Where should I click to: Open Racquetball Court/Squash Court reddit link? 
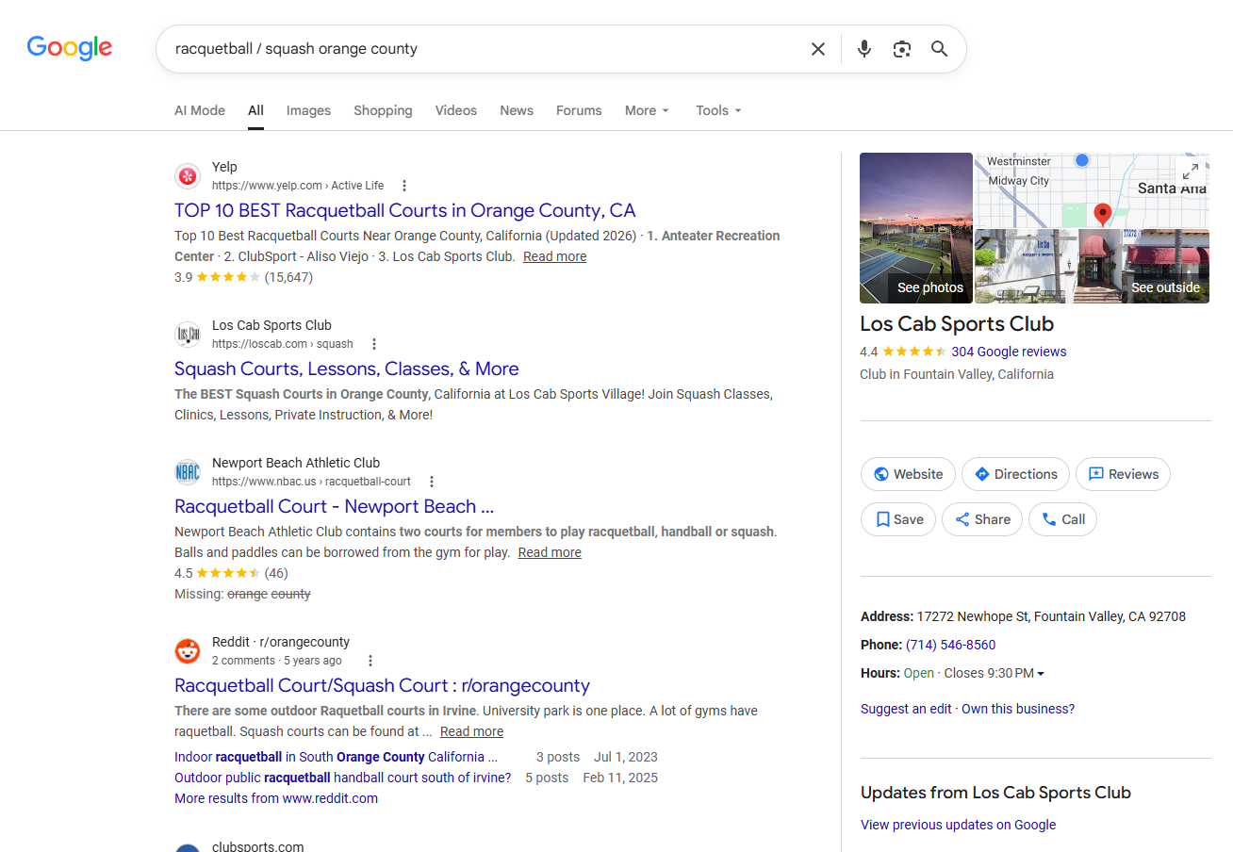click(382, 685)
